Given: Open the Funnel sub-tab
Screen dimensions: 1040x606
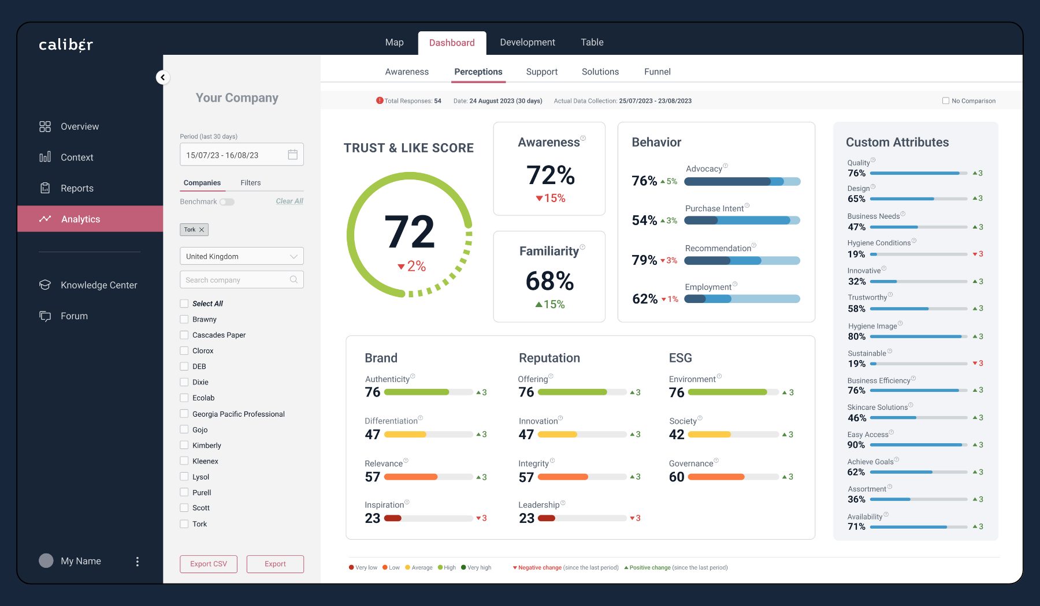Looking at the screenshot, I should tap(657, 72).
